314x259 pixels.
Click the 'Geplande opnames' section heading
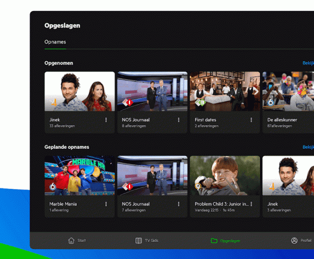pos(67,147)
